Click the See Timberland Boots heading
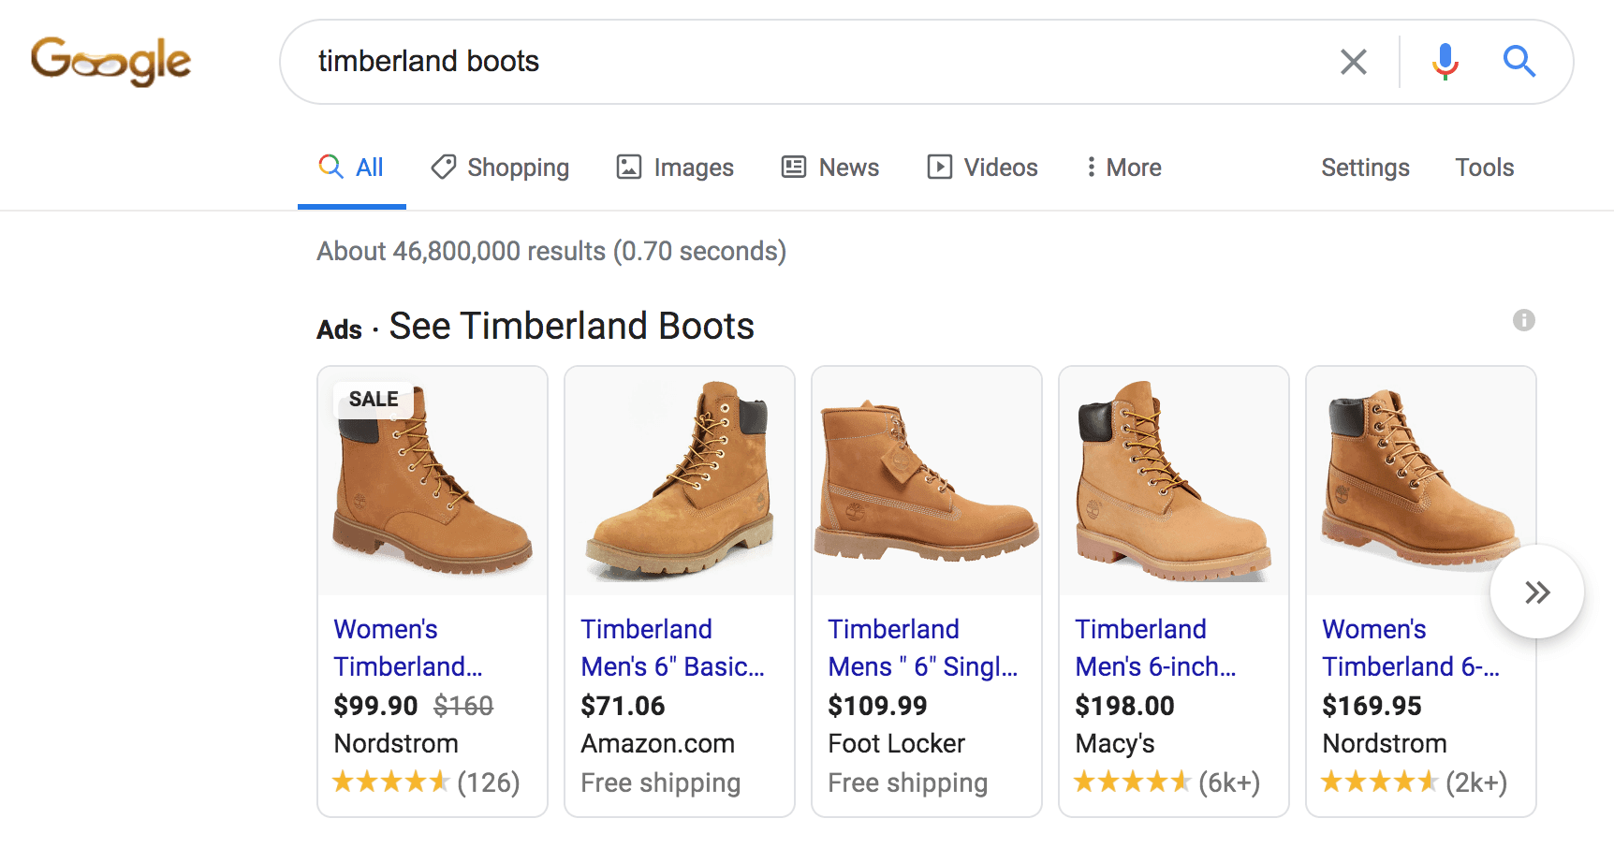This screenshot has width=1614, height=848. tap(571, 327)
